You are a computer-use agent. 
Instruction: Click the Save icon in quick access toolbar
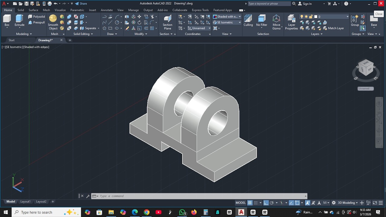click(26, 4)
